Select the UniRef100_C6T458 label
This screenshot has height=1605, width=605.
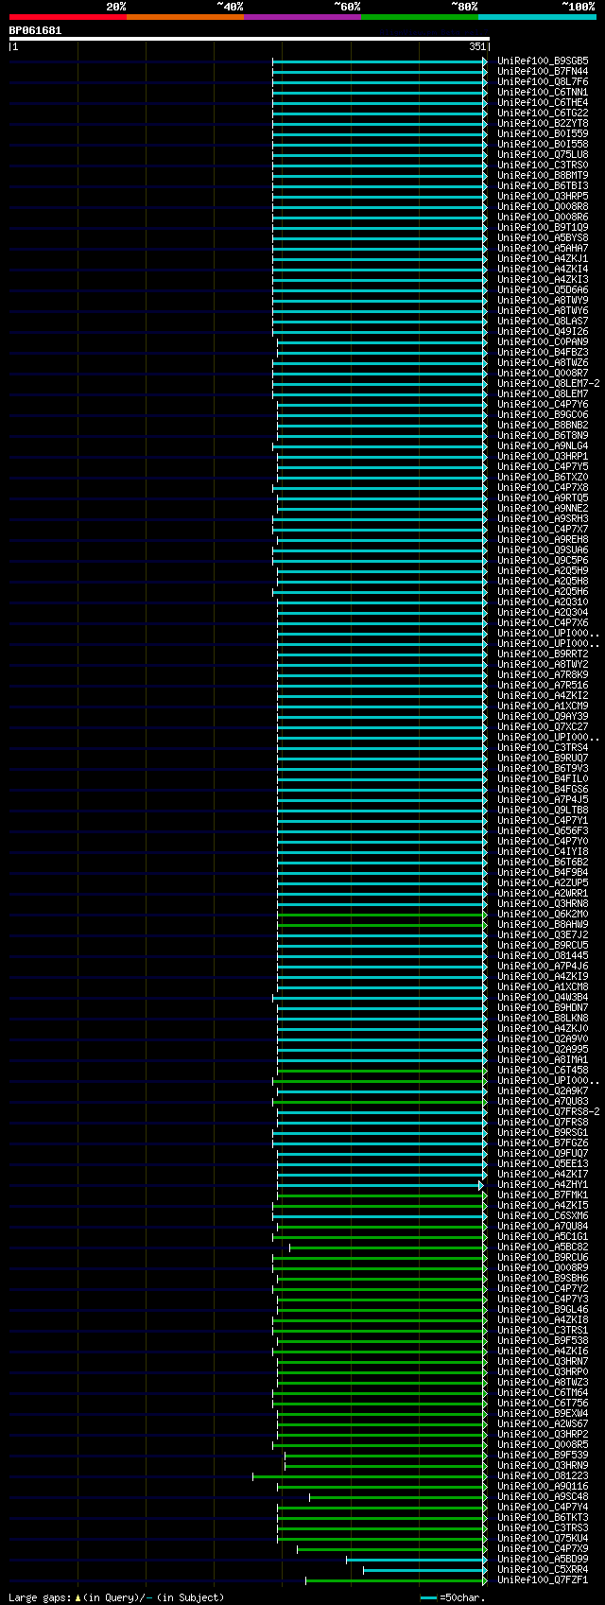(543, 1071)
